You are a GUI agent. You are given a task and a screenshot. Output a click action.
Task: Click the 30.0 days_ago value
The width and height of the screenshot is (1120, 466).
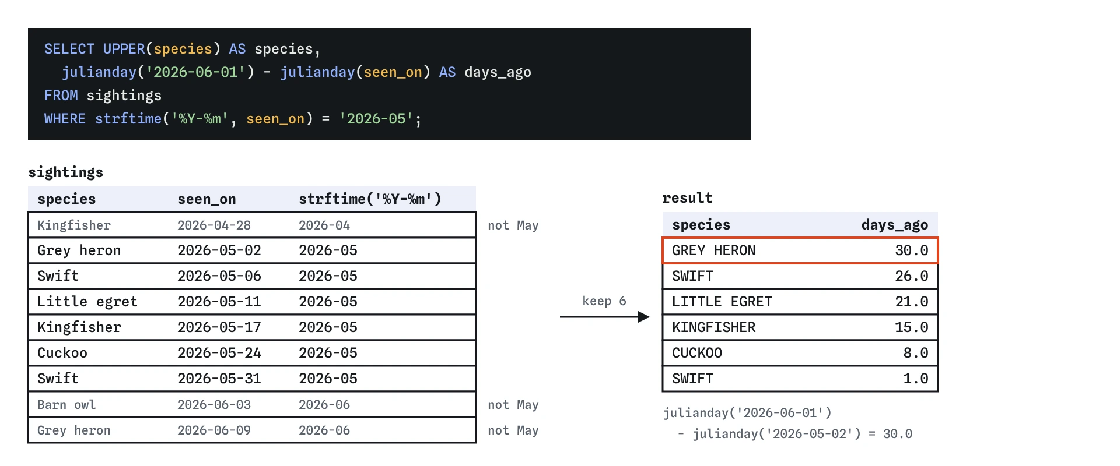click(912, 250)
